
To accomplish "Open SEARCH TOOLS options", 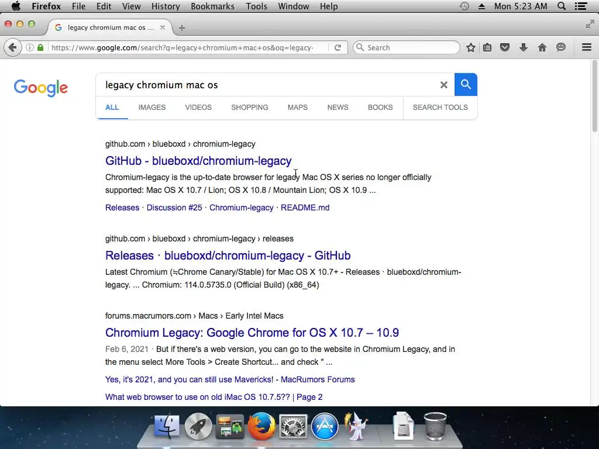I will [x=440, y=108].
